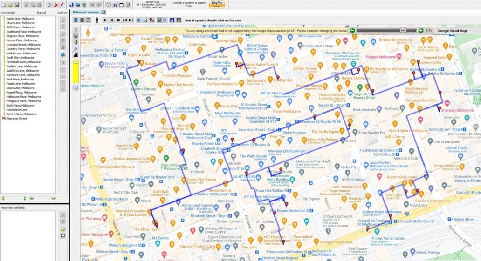The width and height of the screenshot is (481, 261).
Task: Select waypoint Duckboard Place, Melbourne
Action: [23, 32]
